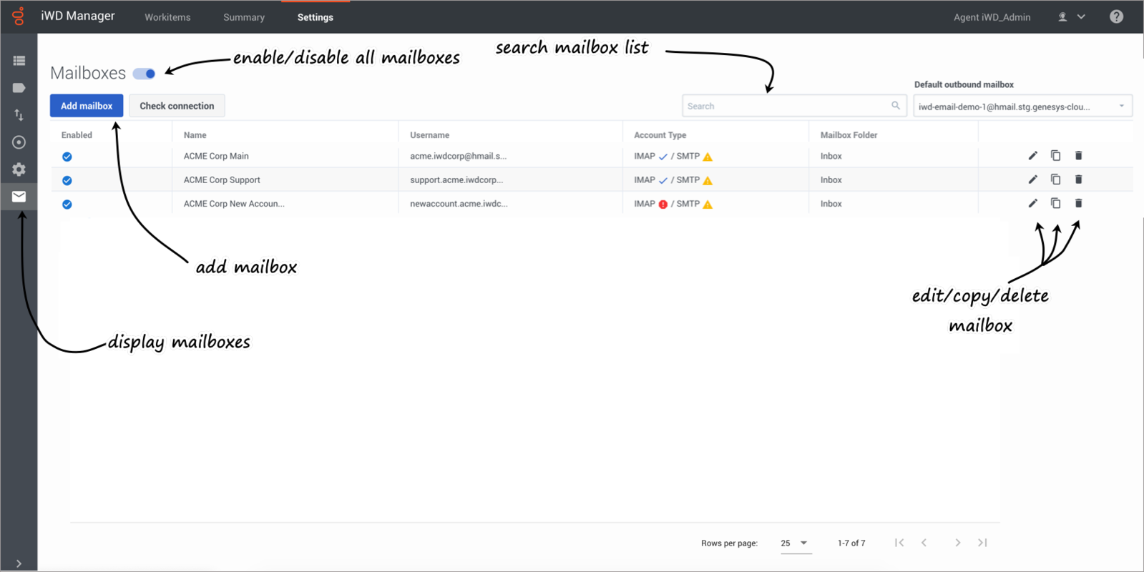
Task: Switch to the Summary tab
Action: pos(244,17)
